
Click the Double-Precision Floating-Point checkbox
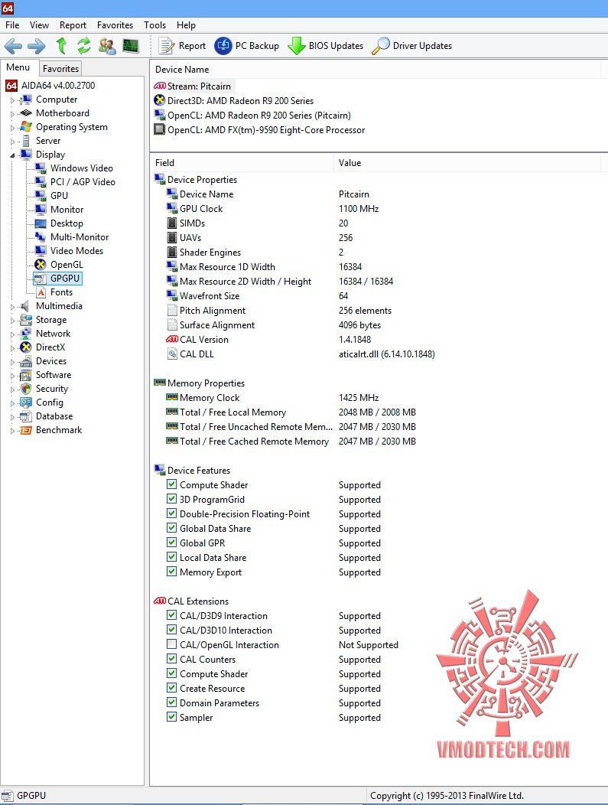tap(172, 513)
